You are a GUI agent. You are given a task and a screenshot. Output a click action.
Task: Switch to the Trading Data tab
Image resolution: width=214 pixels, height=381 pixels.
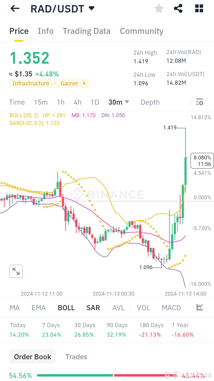coord(86,31)
